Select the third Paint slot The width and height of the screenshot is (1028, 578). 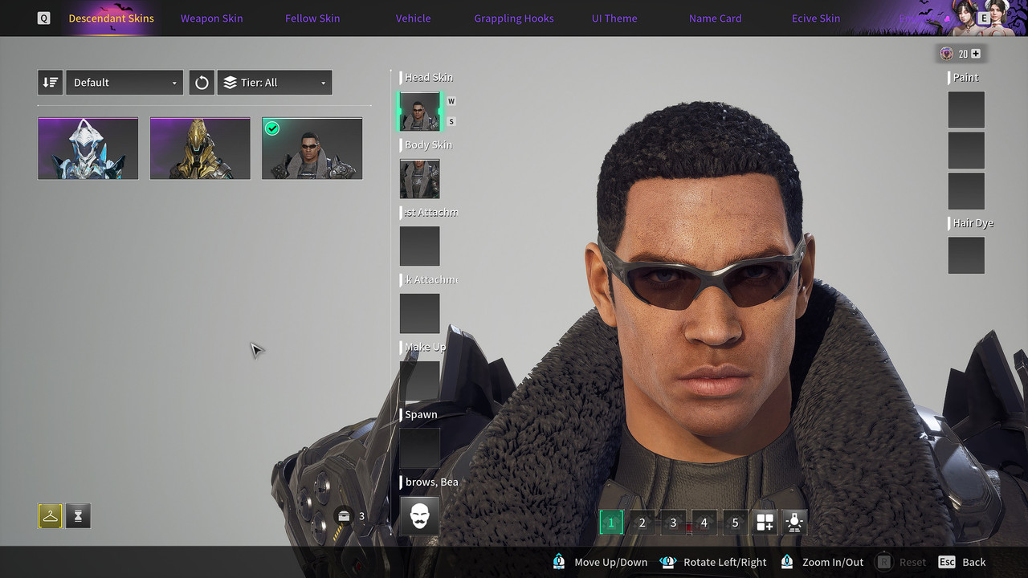point(966,191)
